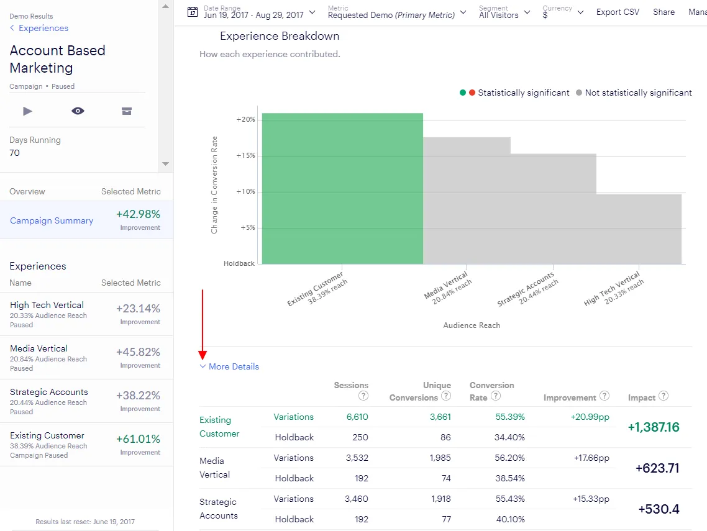Click gray Strategic Accounts chart bar
Screen dimensions: 707x531
[x=554, y=209]
